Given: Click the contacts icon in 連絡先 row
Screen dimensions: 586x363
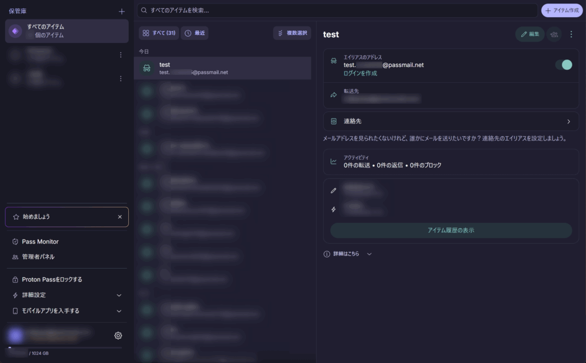Looking at the screenshot, I should [x=334, y=121].
